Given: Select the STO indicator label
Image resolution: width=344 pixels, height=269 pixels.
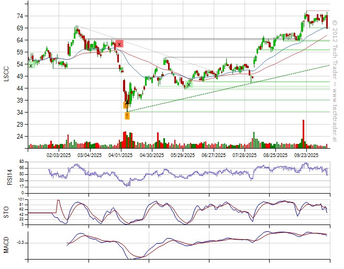Looking at the screenshot, I should click(x=7, y=211).
